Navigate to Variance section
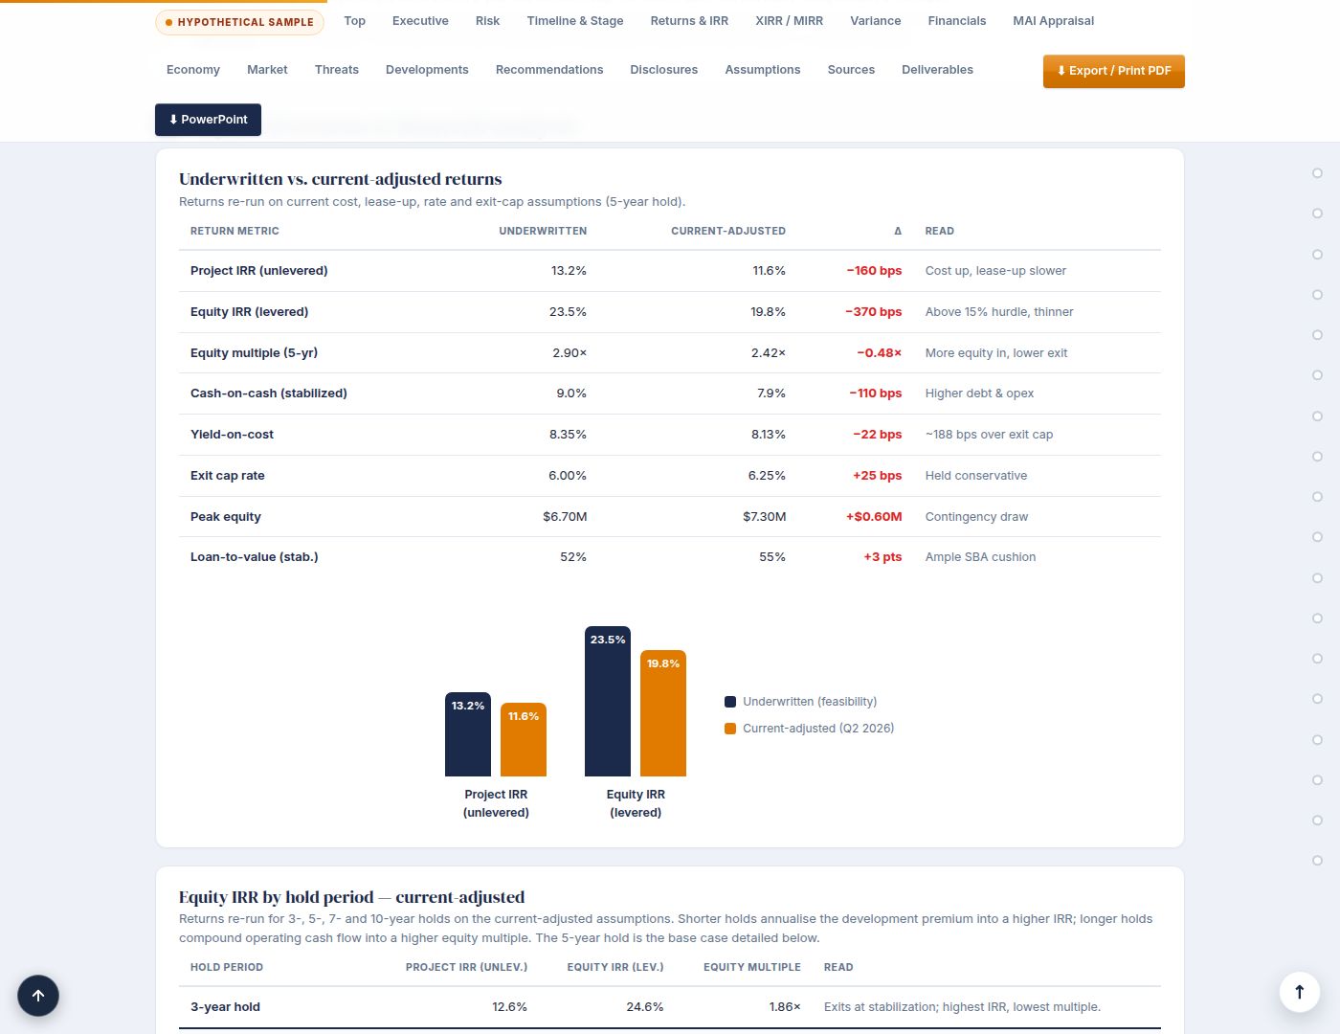The width and height of the screenshot is (1340, 1034). 875,21
